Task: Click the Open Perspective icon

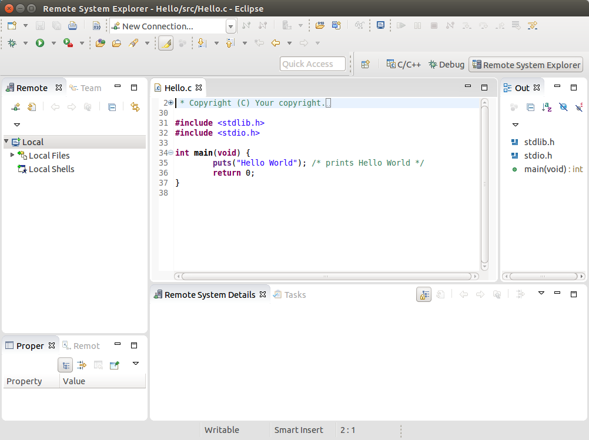Action: click(x=365, y=65)
